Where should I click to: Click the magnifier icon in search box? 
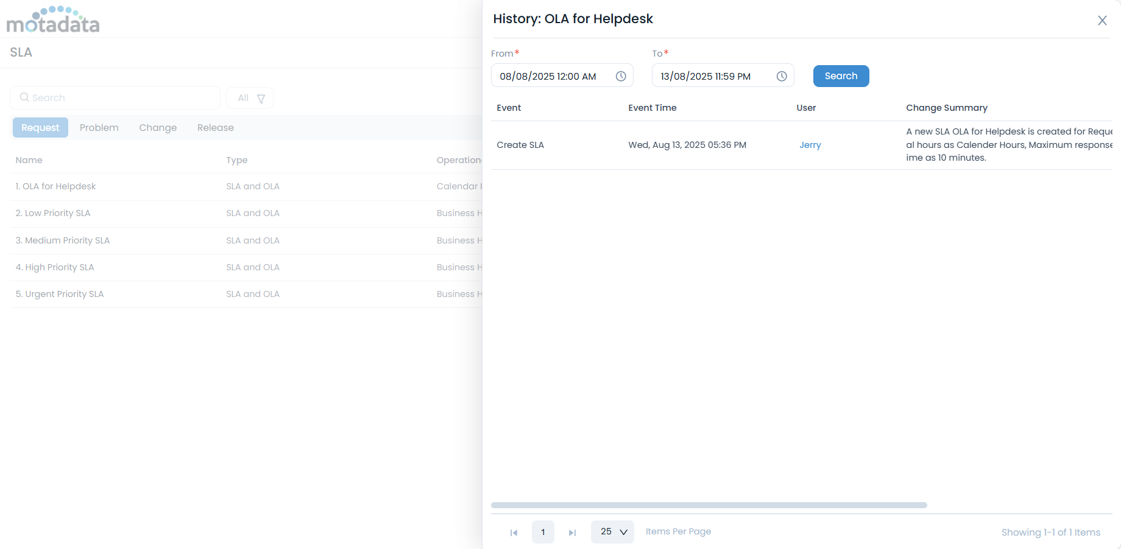[24, 97]
